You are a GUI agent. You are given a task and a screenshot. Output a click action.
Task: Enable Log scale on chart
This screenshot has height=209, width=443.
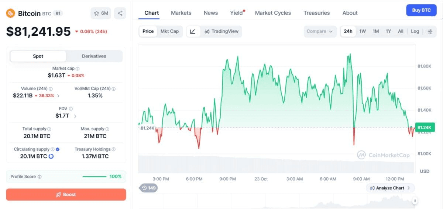[x=415, y=31]
